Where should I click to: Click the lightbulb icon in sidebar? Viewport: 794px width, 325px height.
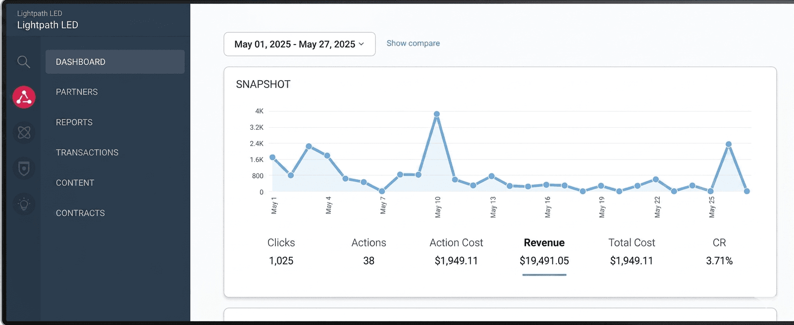pos(24,204)
